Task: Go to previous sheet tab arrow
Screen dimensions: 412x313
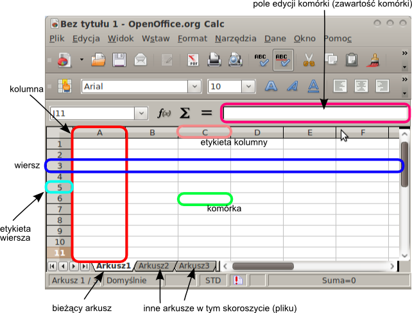Action: 63,266
